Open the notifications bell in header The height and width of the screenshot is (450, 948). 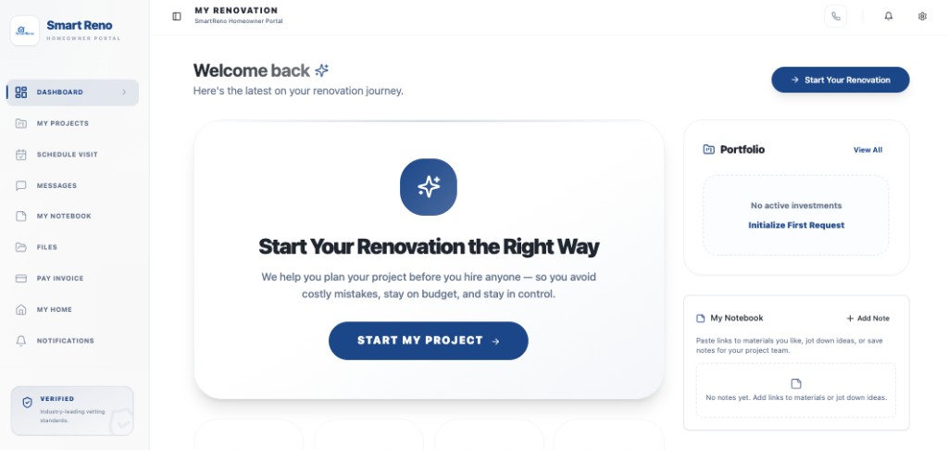pyautogui.click(x=888, y=17)
